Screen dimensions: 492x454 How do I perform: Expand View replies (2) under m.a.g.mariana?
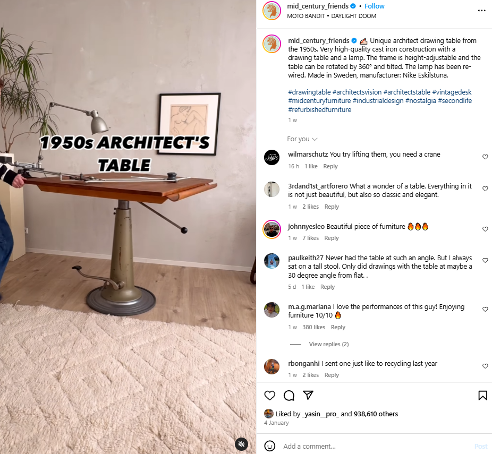(328, 344)
